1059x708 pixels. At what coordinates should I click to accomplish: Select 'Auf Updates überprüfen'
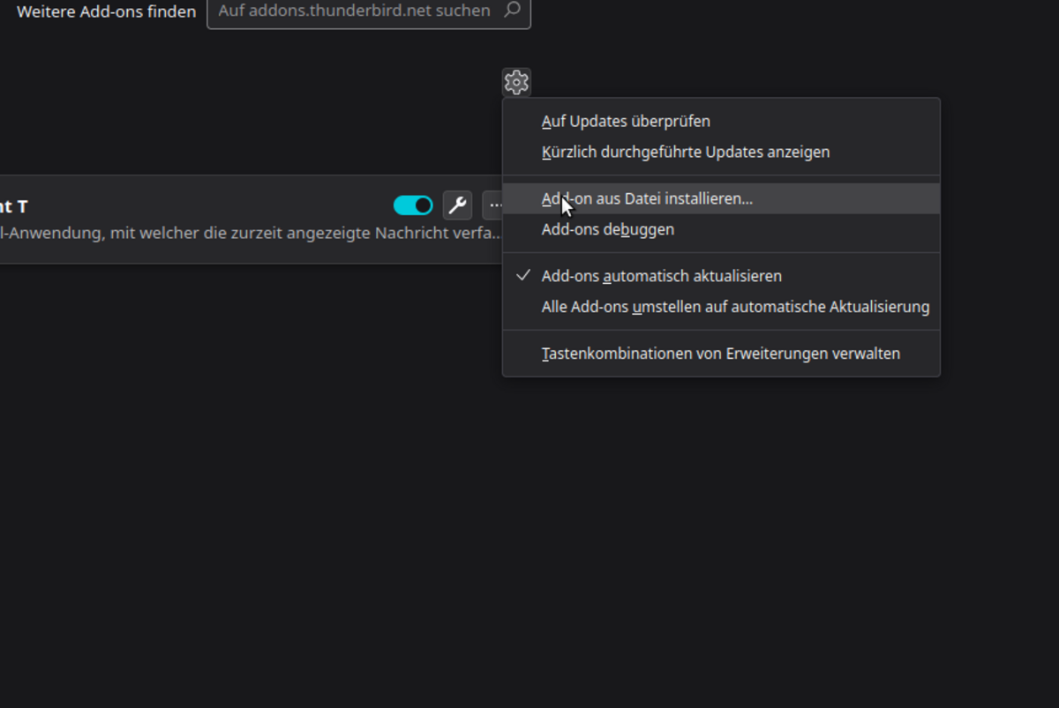click(626, 121)
